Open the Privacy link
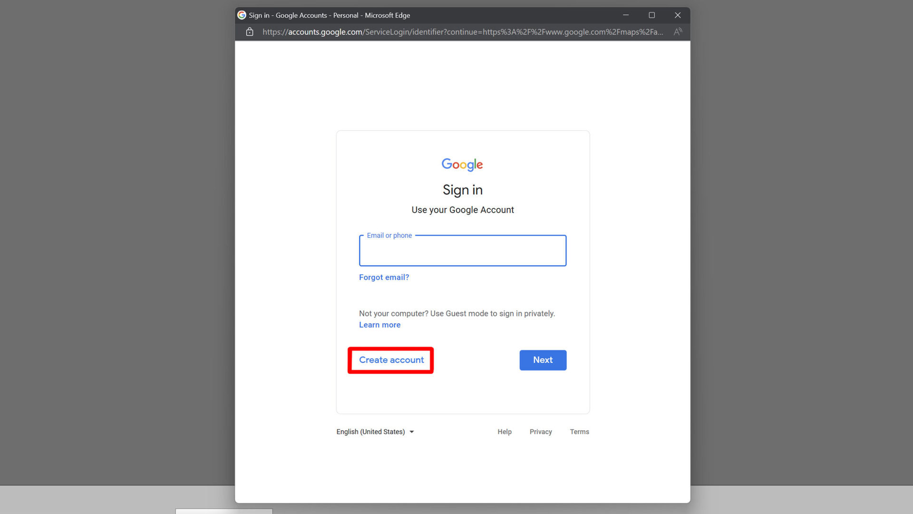 pos(541,432)
